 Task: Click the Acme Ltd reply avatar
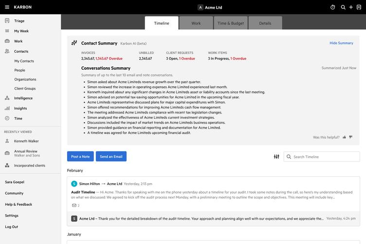pyautogui.click(x=74, y=219)
